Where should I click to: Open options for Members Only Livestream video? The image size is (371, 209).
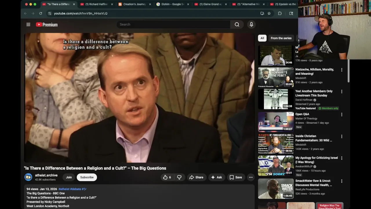coord(341,92)
